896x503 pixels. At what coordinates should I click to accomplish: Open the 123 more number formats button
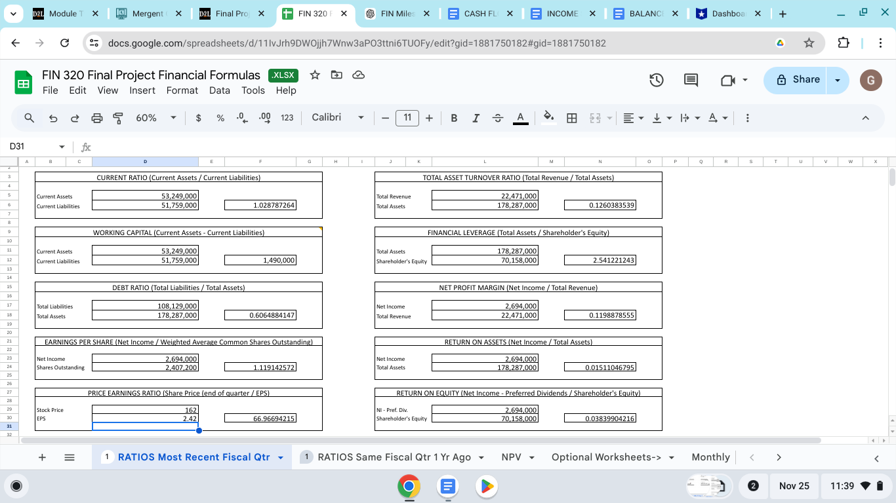287,118
